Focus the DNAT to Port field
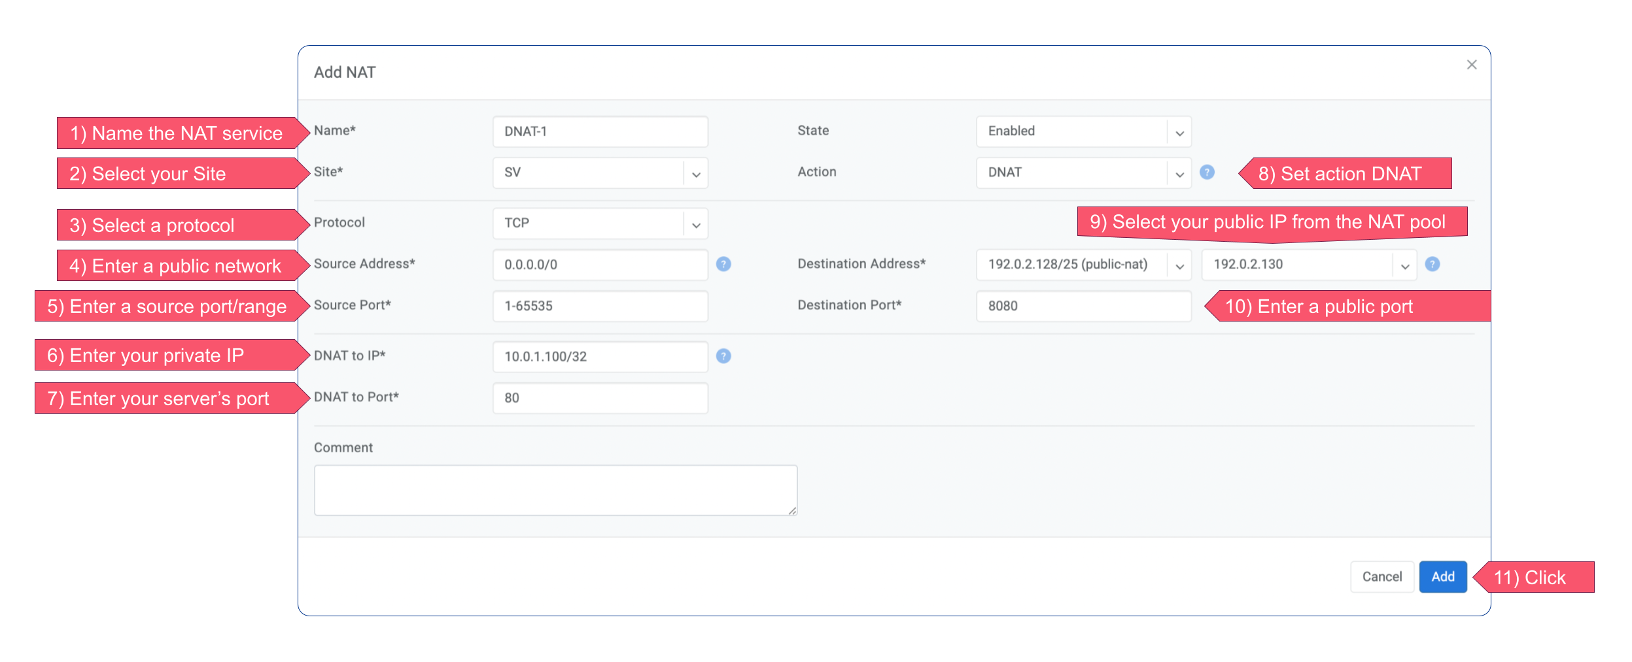This screenshot has width=1632, height=662. (600, 398)
